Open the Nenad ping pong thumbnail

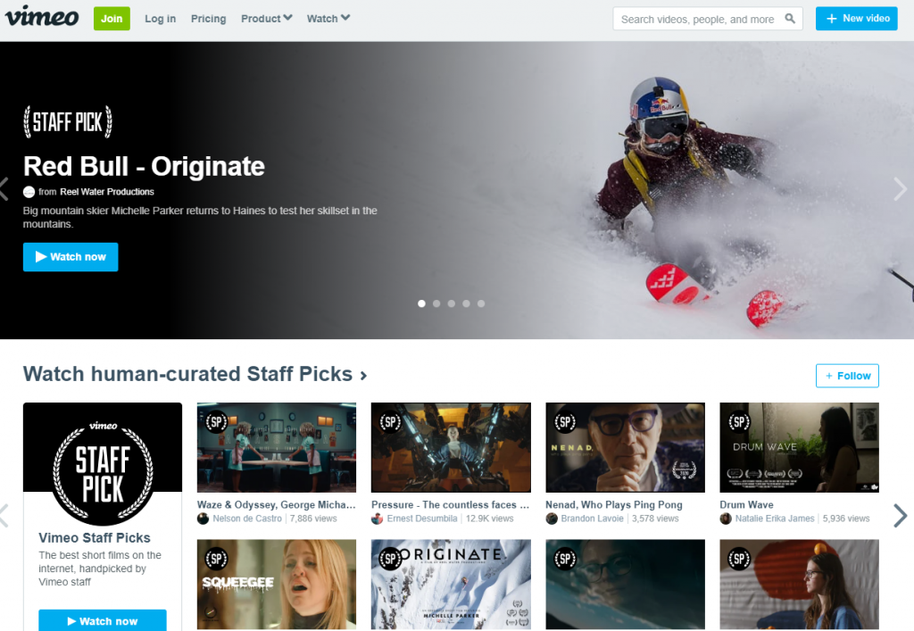(x=625, y=447)
